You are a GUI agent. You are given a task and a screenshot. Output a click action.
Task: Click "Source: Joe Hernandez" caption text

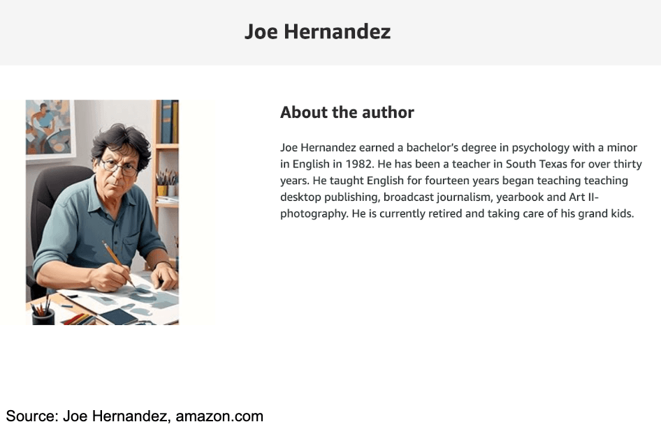87,416
